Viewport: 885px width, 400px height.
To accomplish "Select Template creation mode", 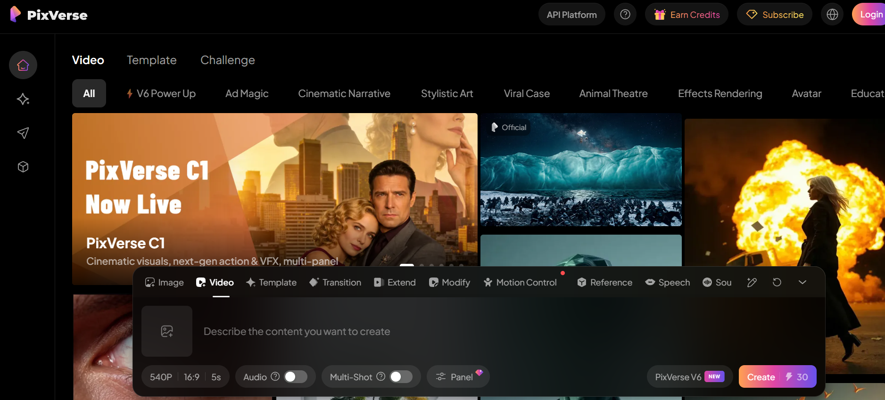I will pyautogui.click(x=271, y=282).
